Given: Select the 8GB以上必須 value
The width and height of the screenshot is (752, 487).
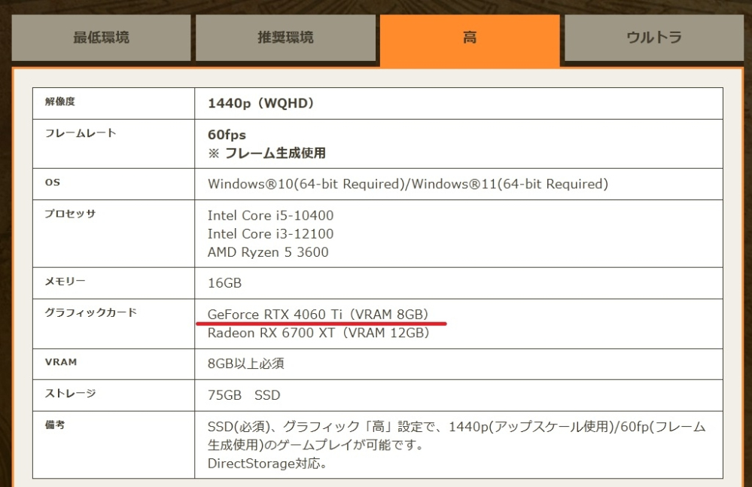Looking at the screenshot, I should [x=246, y=364].
